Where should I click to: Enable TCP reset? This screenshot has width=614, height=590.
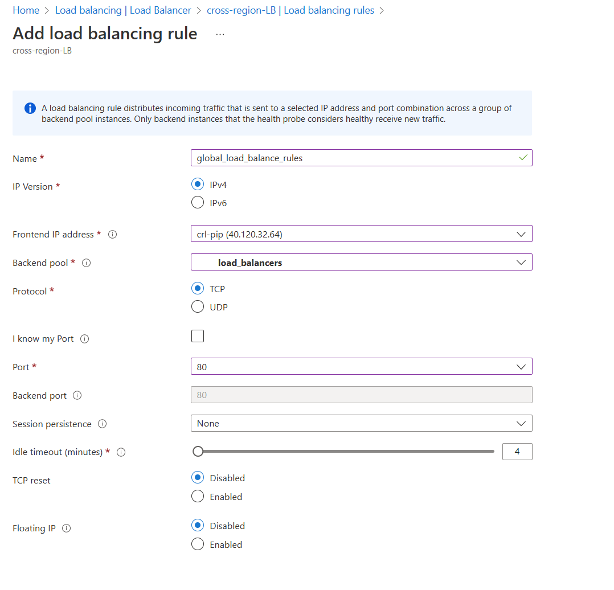tap(197, 496)
